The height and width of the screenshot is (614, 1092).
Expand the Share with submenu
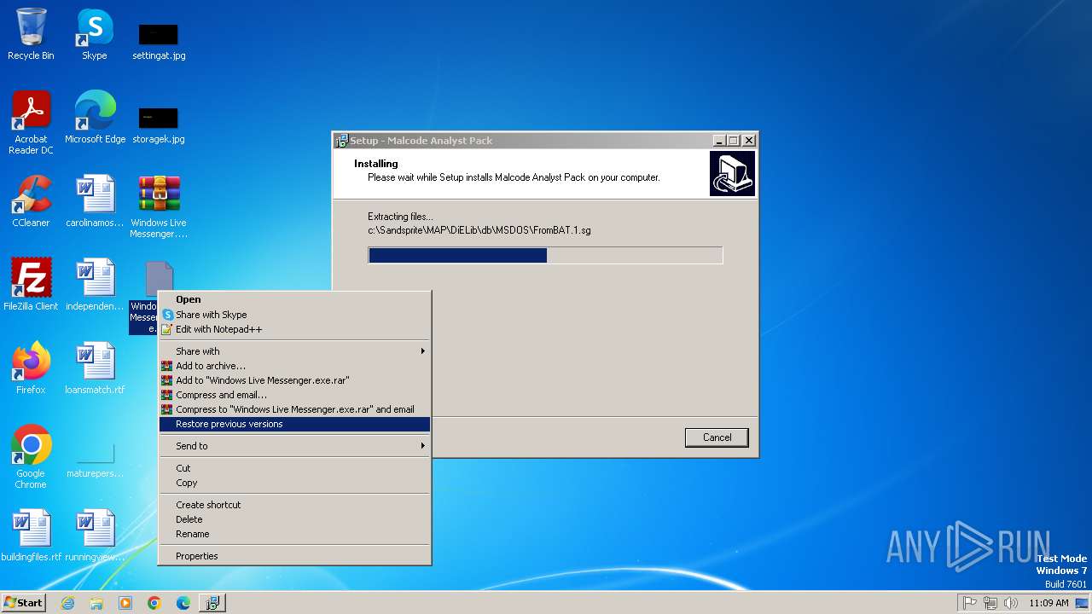294,351
